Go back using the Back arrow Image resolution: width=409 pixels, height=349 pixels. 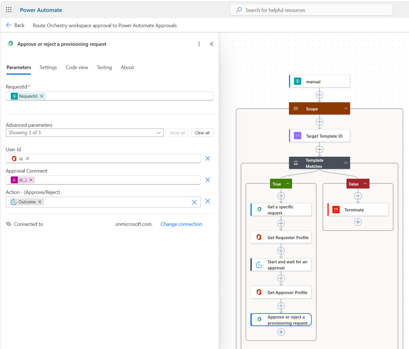pyautogui.click(x=15, y=25)
